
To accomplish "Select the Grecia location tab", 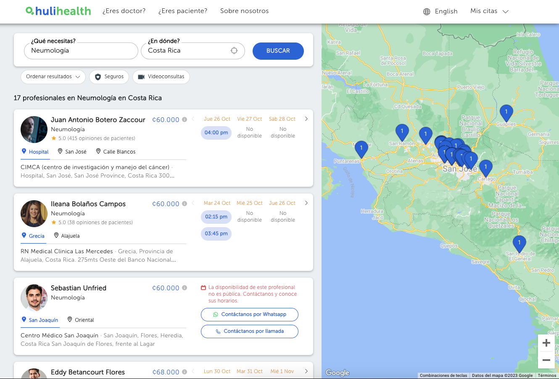I will click(x=33, y=236).
